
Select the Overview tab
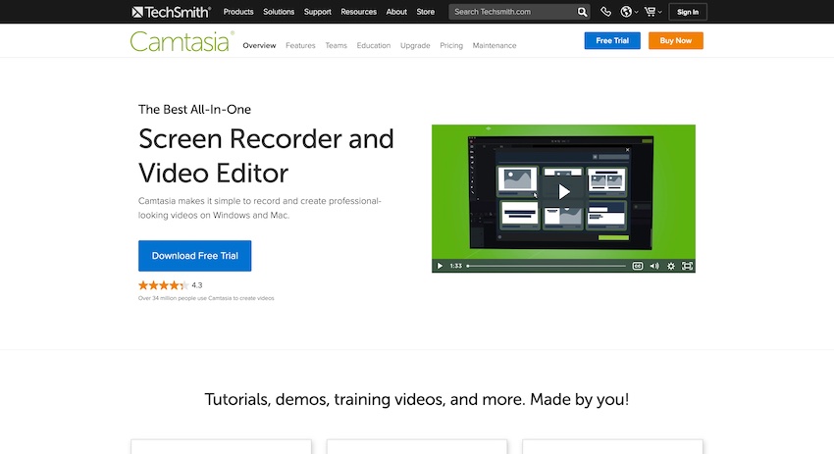pos(260,46)
